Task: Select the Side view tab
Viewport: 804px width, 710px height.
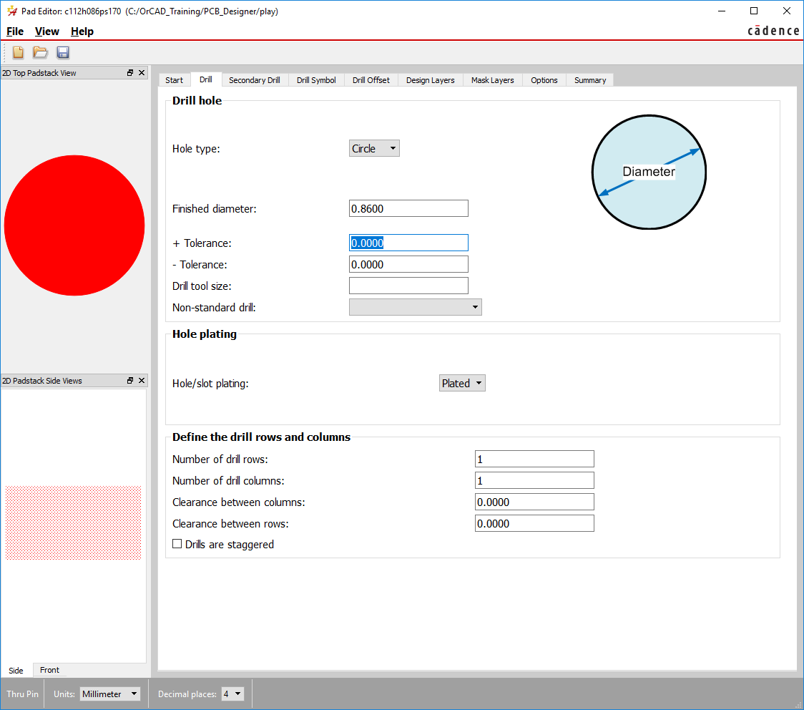Action: point(16,671)
